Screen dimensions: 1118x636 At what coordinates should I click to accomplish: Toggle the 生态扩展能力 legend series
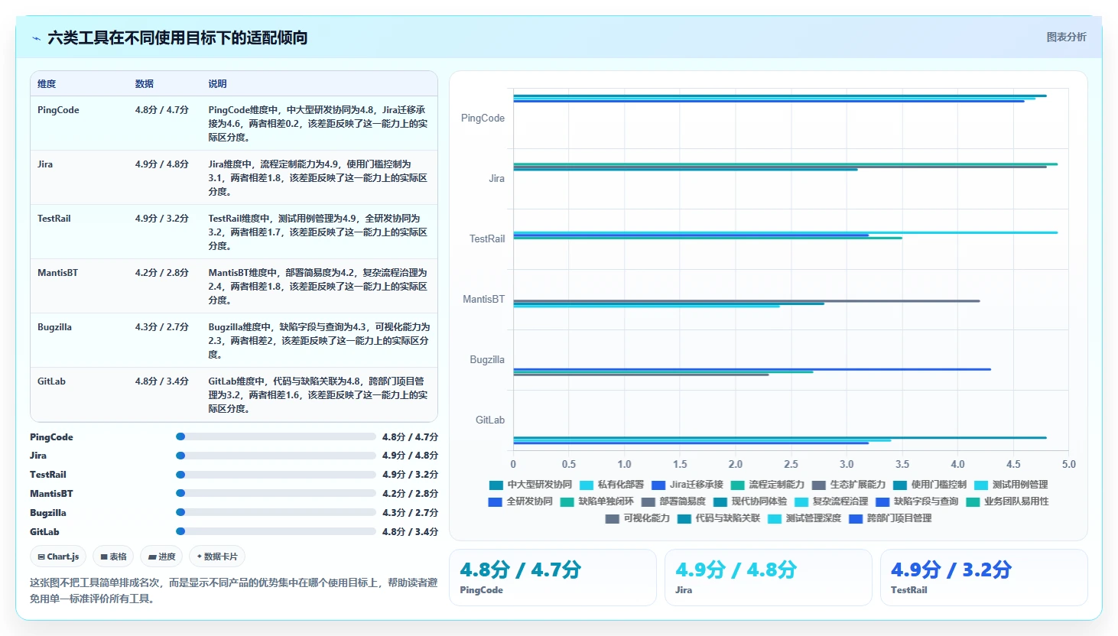(x=849, y=485)
